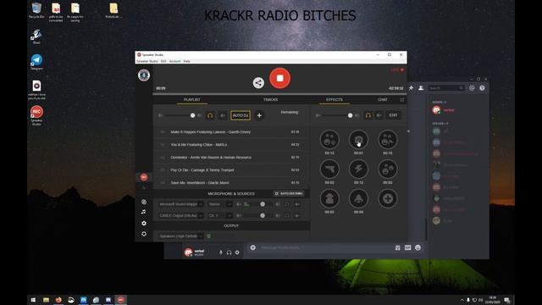The image size is (542, 305).
Task: Open the CABLE Output source dropdown
Action: 180,215
